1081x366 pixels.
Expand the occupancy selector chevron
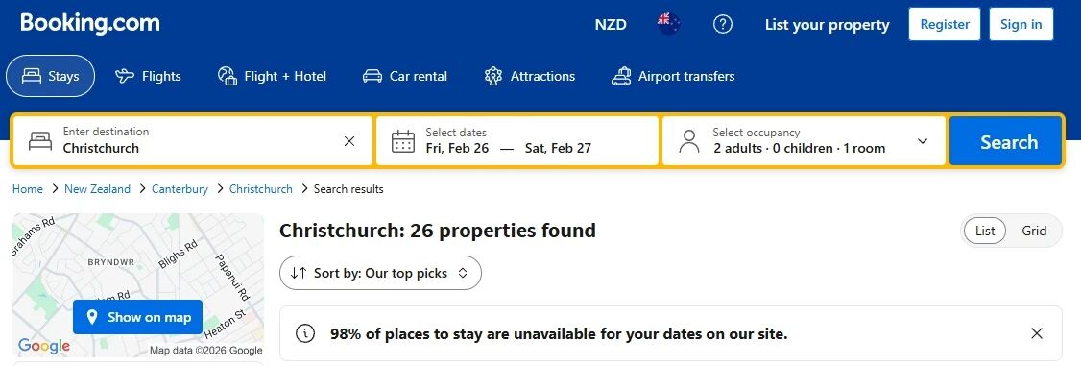coord(923,141)
